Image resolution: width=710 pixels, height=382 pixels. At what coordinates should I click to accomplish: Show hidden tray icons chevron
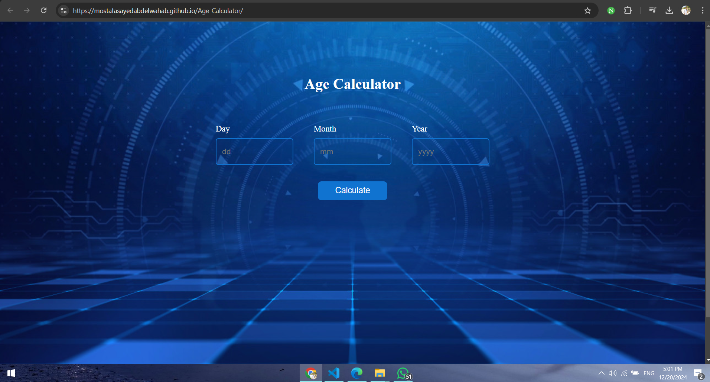click(601, 373)
